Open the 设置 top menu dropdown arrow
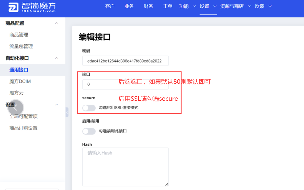Viewport: 304px width, 190px height. point(215,6)
